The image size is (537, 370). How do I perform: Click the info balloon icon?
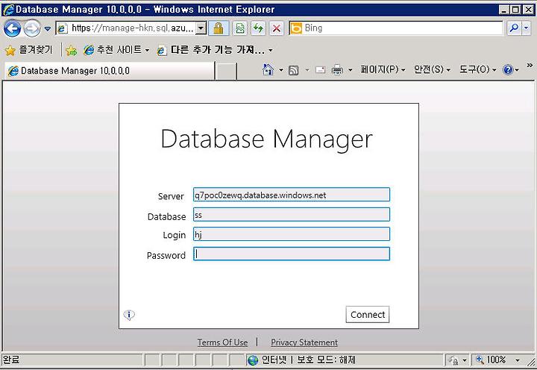129,315
